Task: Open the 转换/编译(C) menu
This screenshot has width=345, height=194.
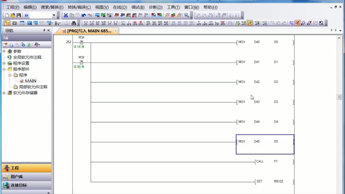Action: click(x=79, y=7)
